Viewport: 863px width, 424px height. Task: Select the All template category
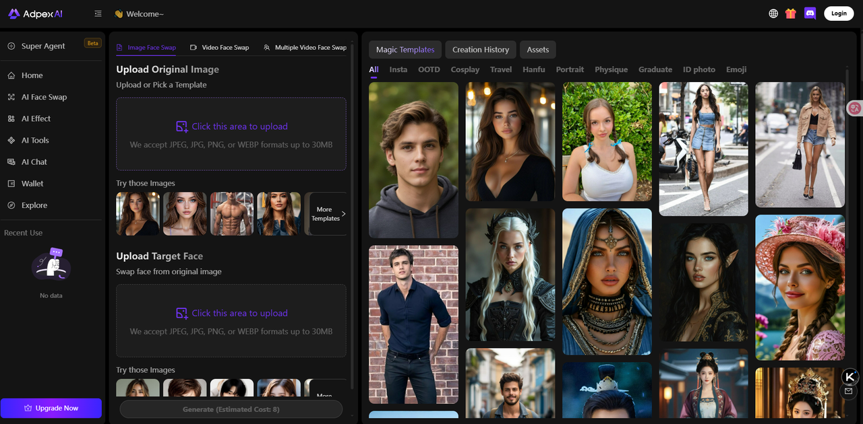374,69
